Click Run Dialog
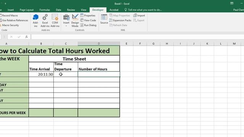 pyautogui.click(x=88, y=25)
